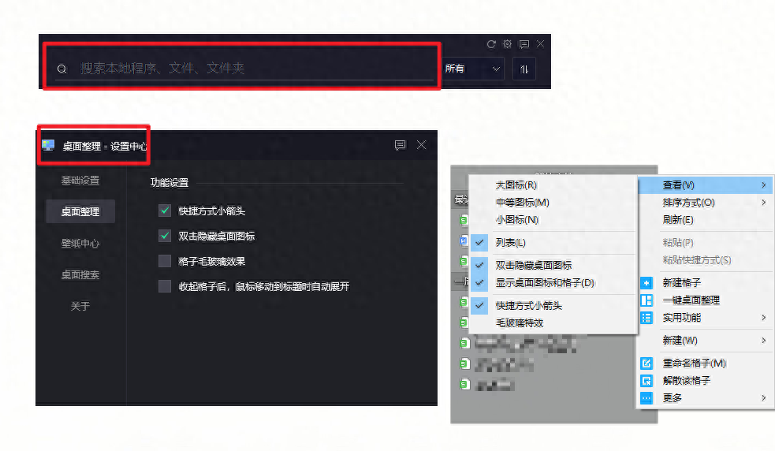Click the sort order arrows button
775x451 pixels.
point(524,69)
